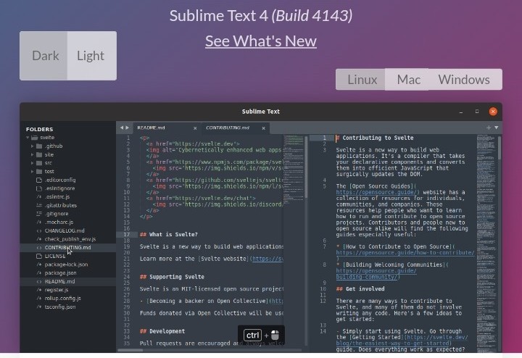The image size is (522, 358).
Task: Close the CONTRIBUTING.md tab
Action: pyautogui.click(x=264, y=128)
